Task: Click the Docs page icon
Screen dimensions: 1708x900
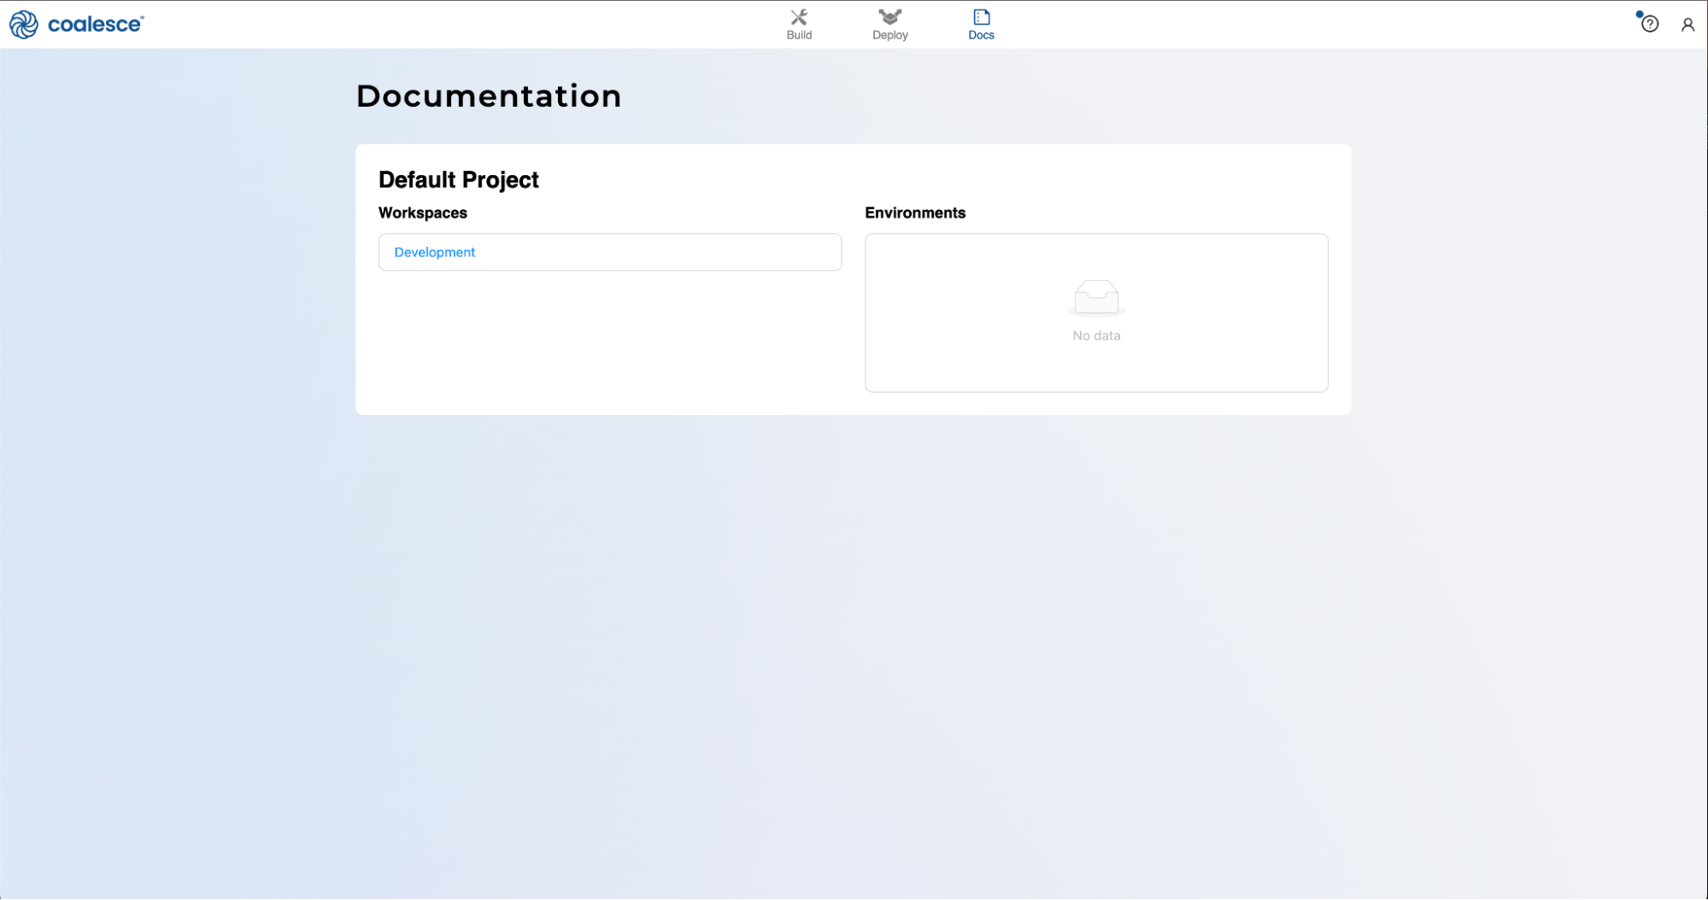Action: coord(981,17)
